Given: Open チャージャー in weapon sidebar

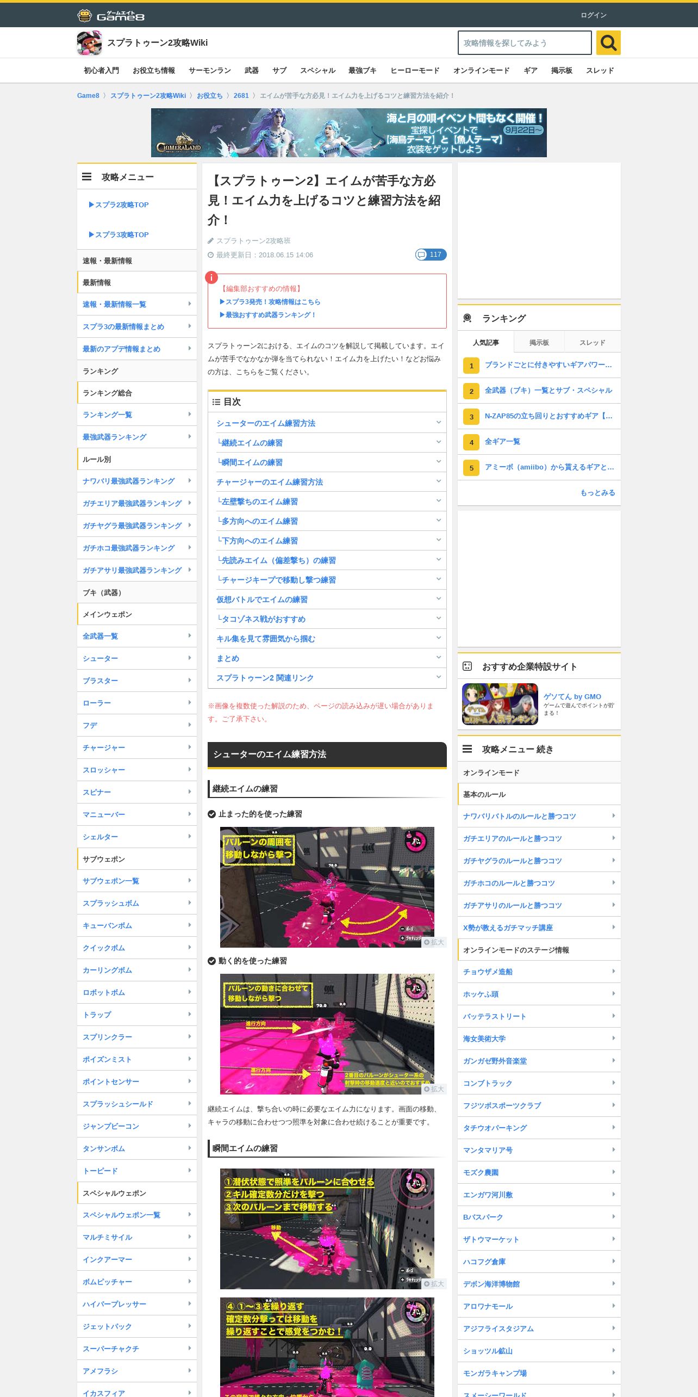Looking at the screenshot, I should (x=137, y=747).
